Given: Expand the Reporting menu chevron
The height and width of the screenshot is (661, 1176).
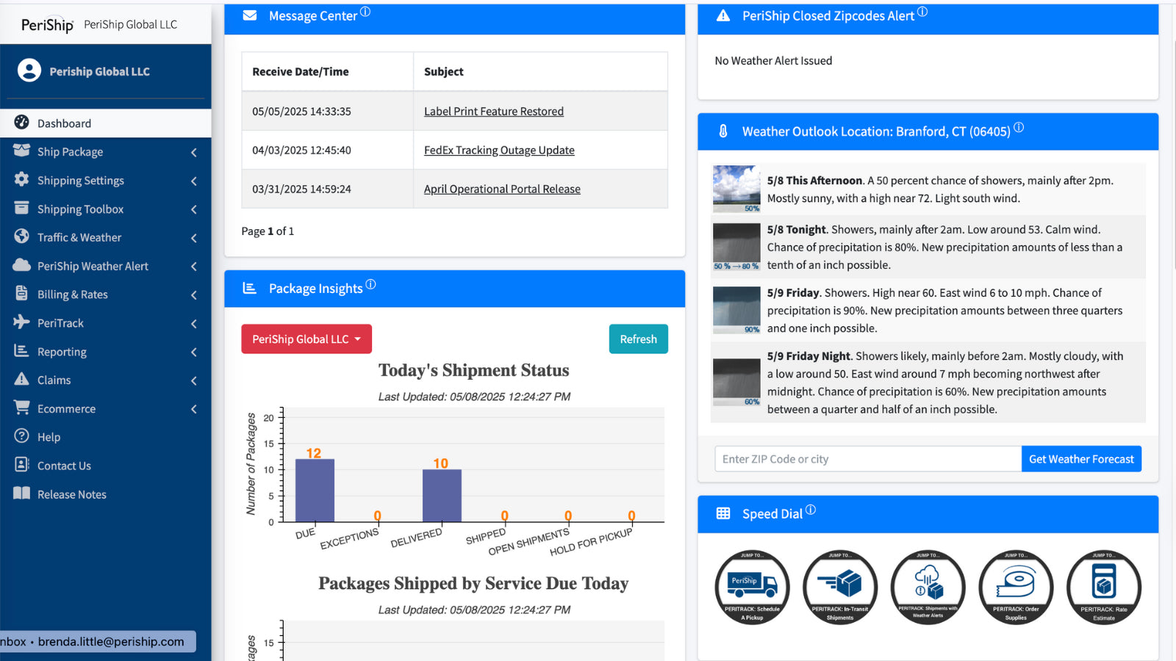Looking at the screenshot, I should pos(194,353).
